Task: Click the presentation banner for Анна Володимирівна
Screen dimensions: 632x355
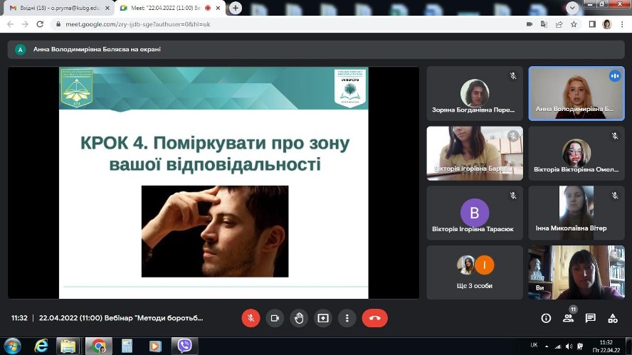Action: tap(316, 50)
